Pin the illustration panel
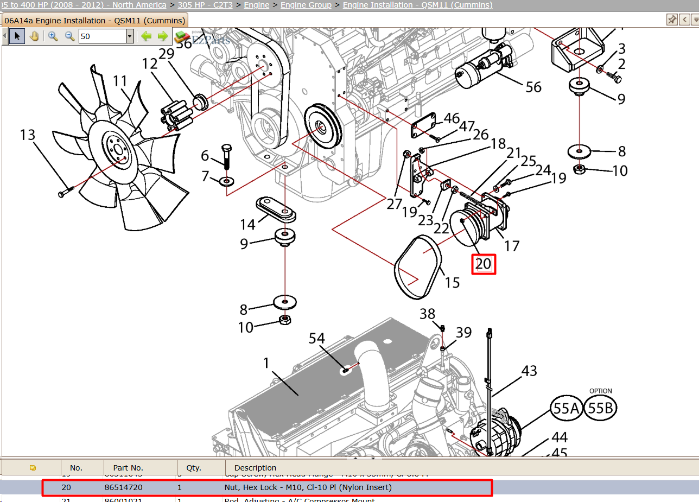Viewport: 699px width, 502px height. point(672,20)
